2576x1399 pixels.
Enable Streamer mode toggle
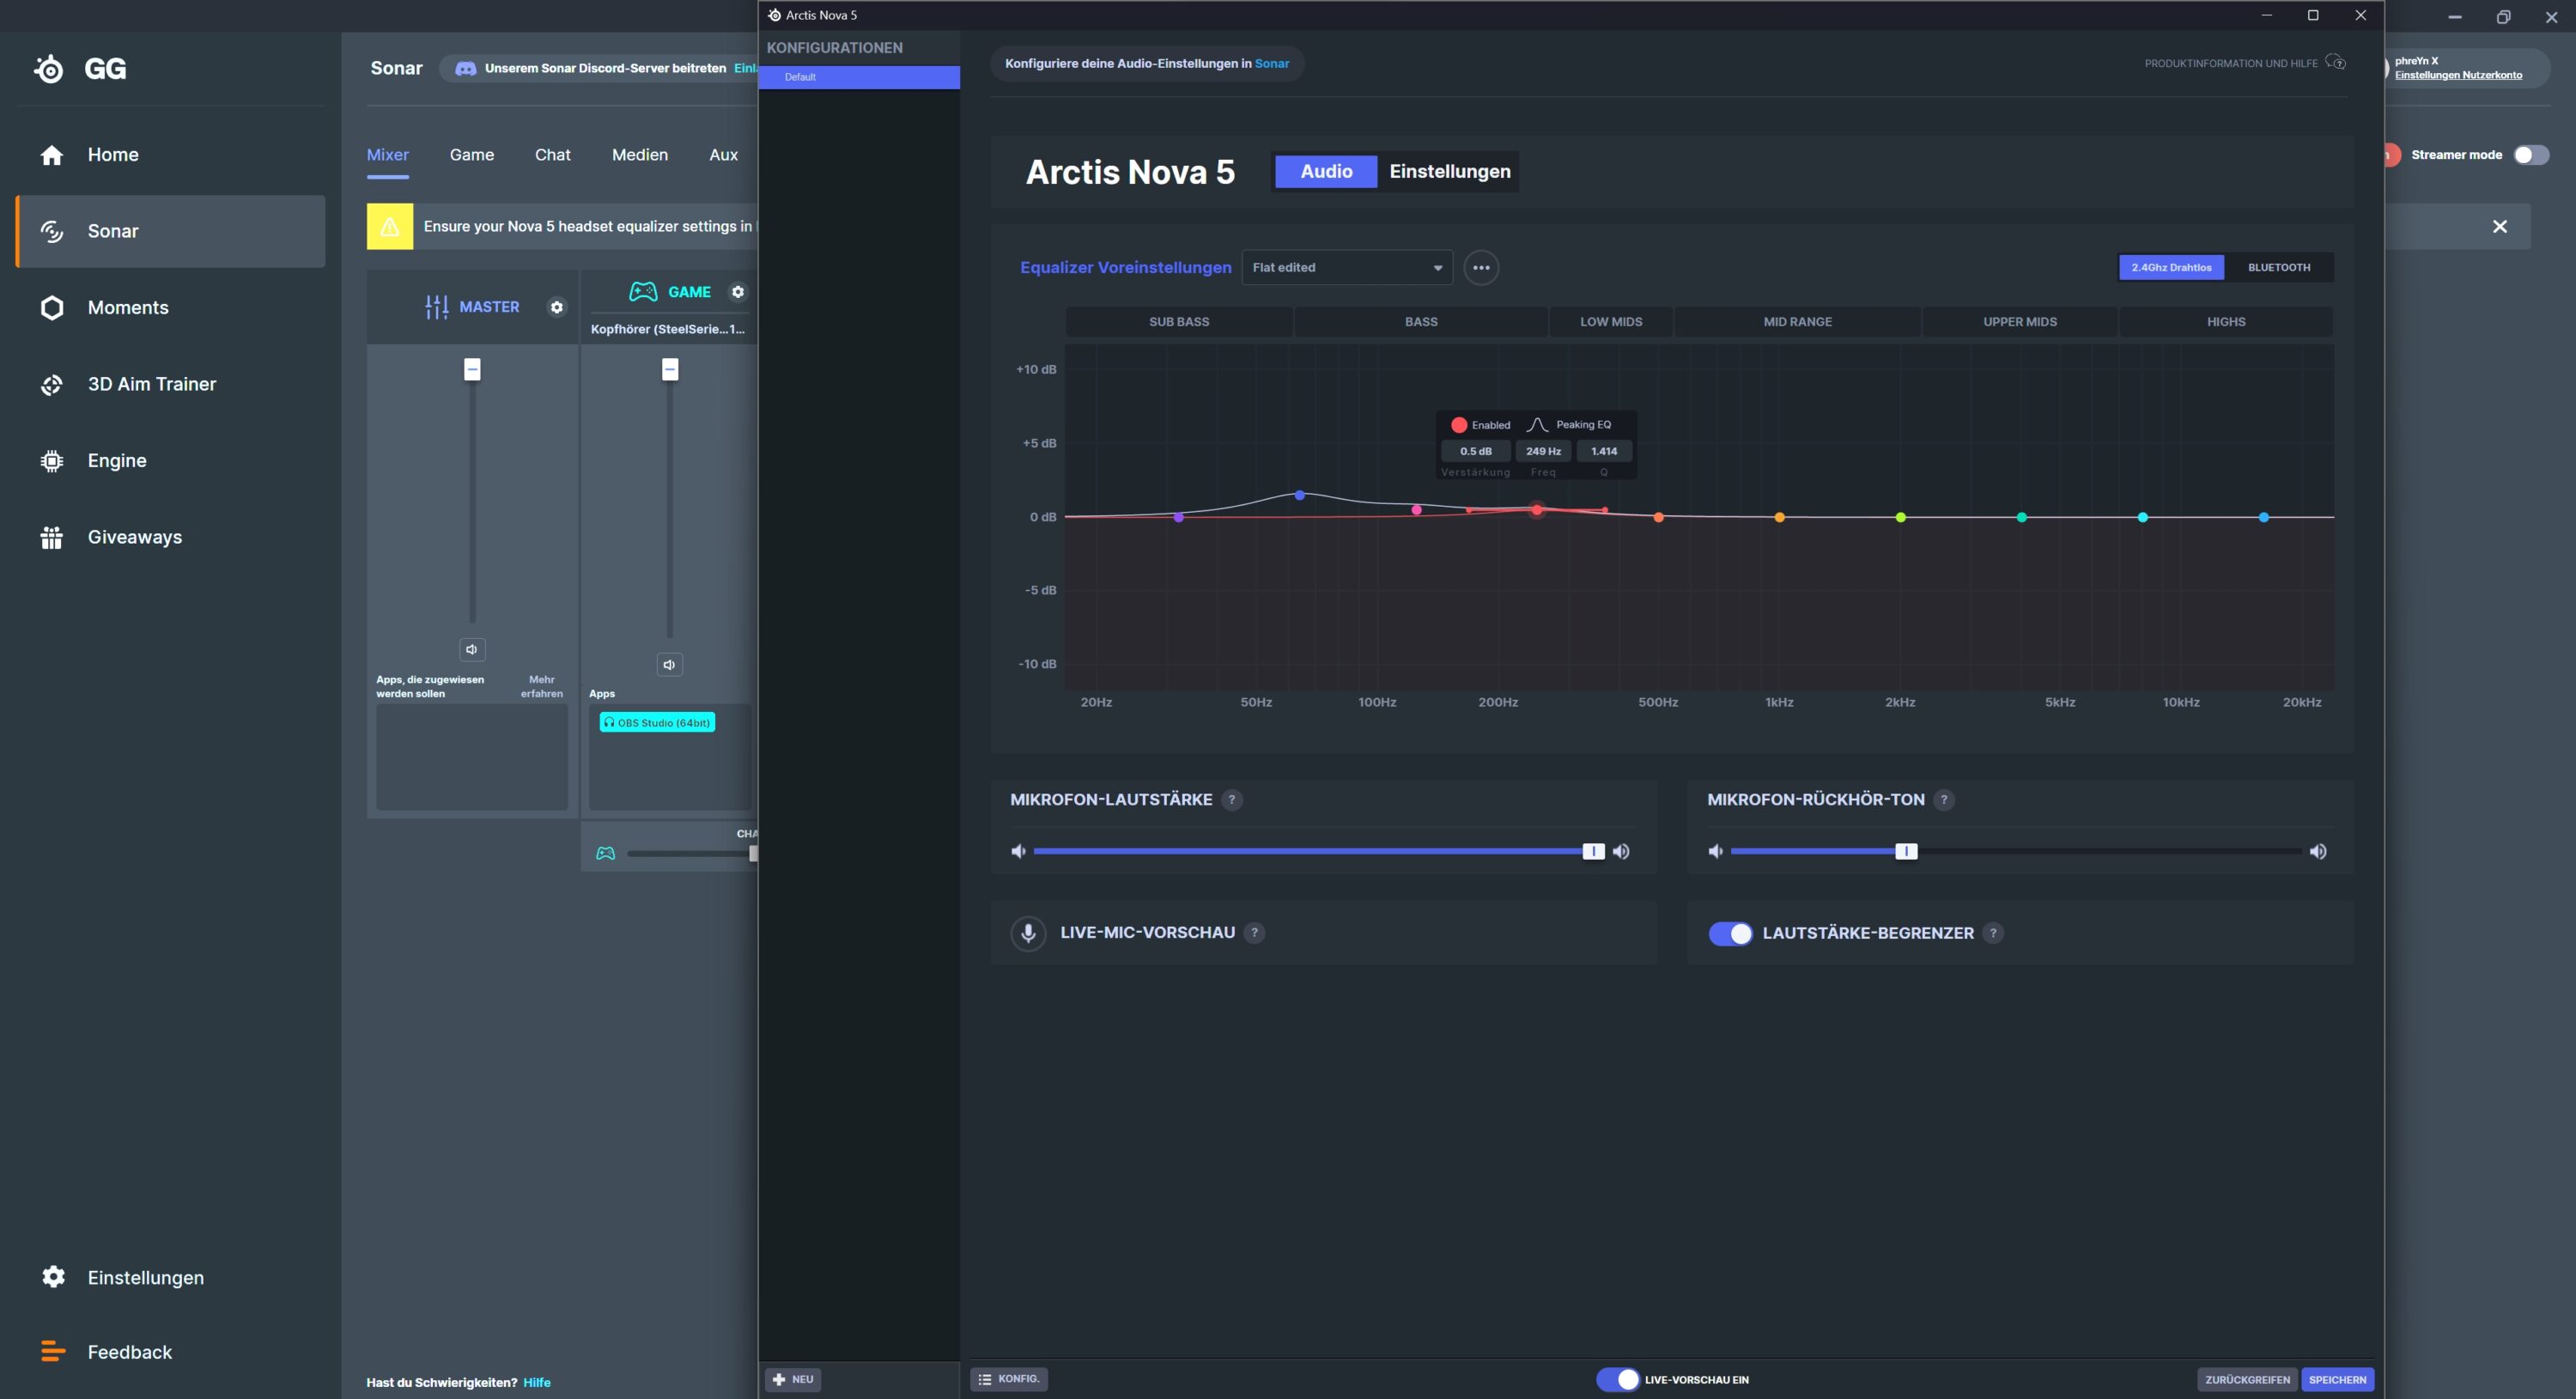click(x=2530, y=155)
